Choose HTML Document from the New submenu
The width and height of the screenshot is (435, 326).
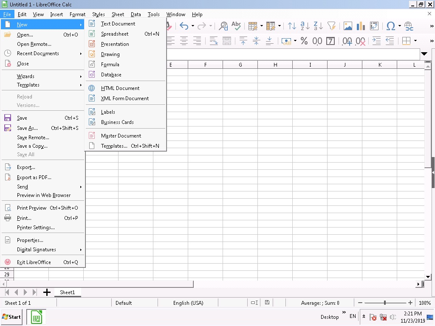(x=120, y=88)
